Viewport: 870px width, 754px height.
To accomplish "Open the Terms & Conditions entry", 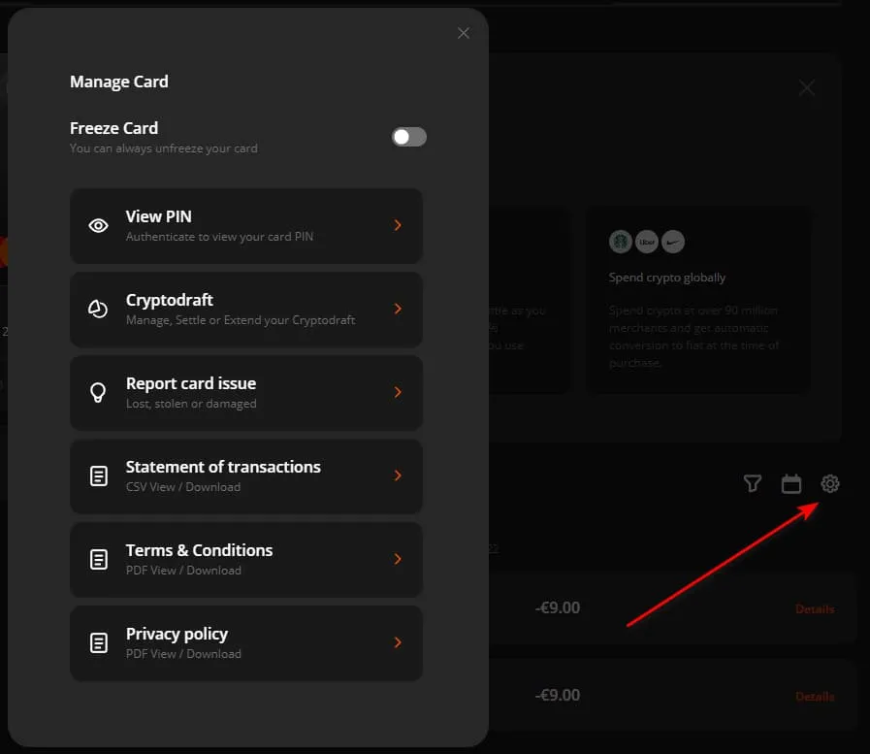I will (x=246, y=560).
